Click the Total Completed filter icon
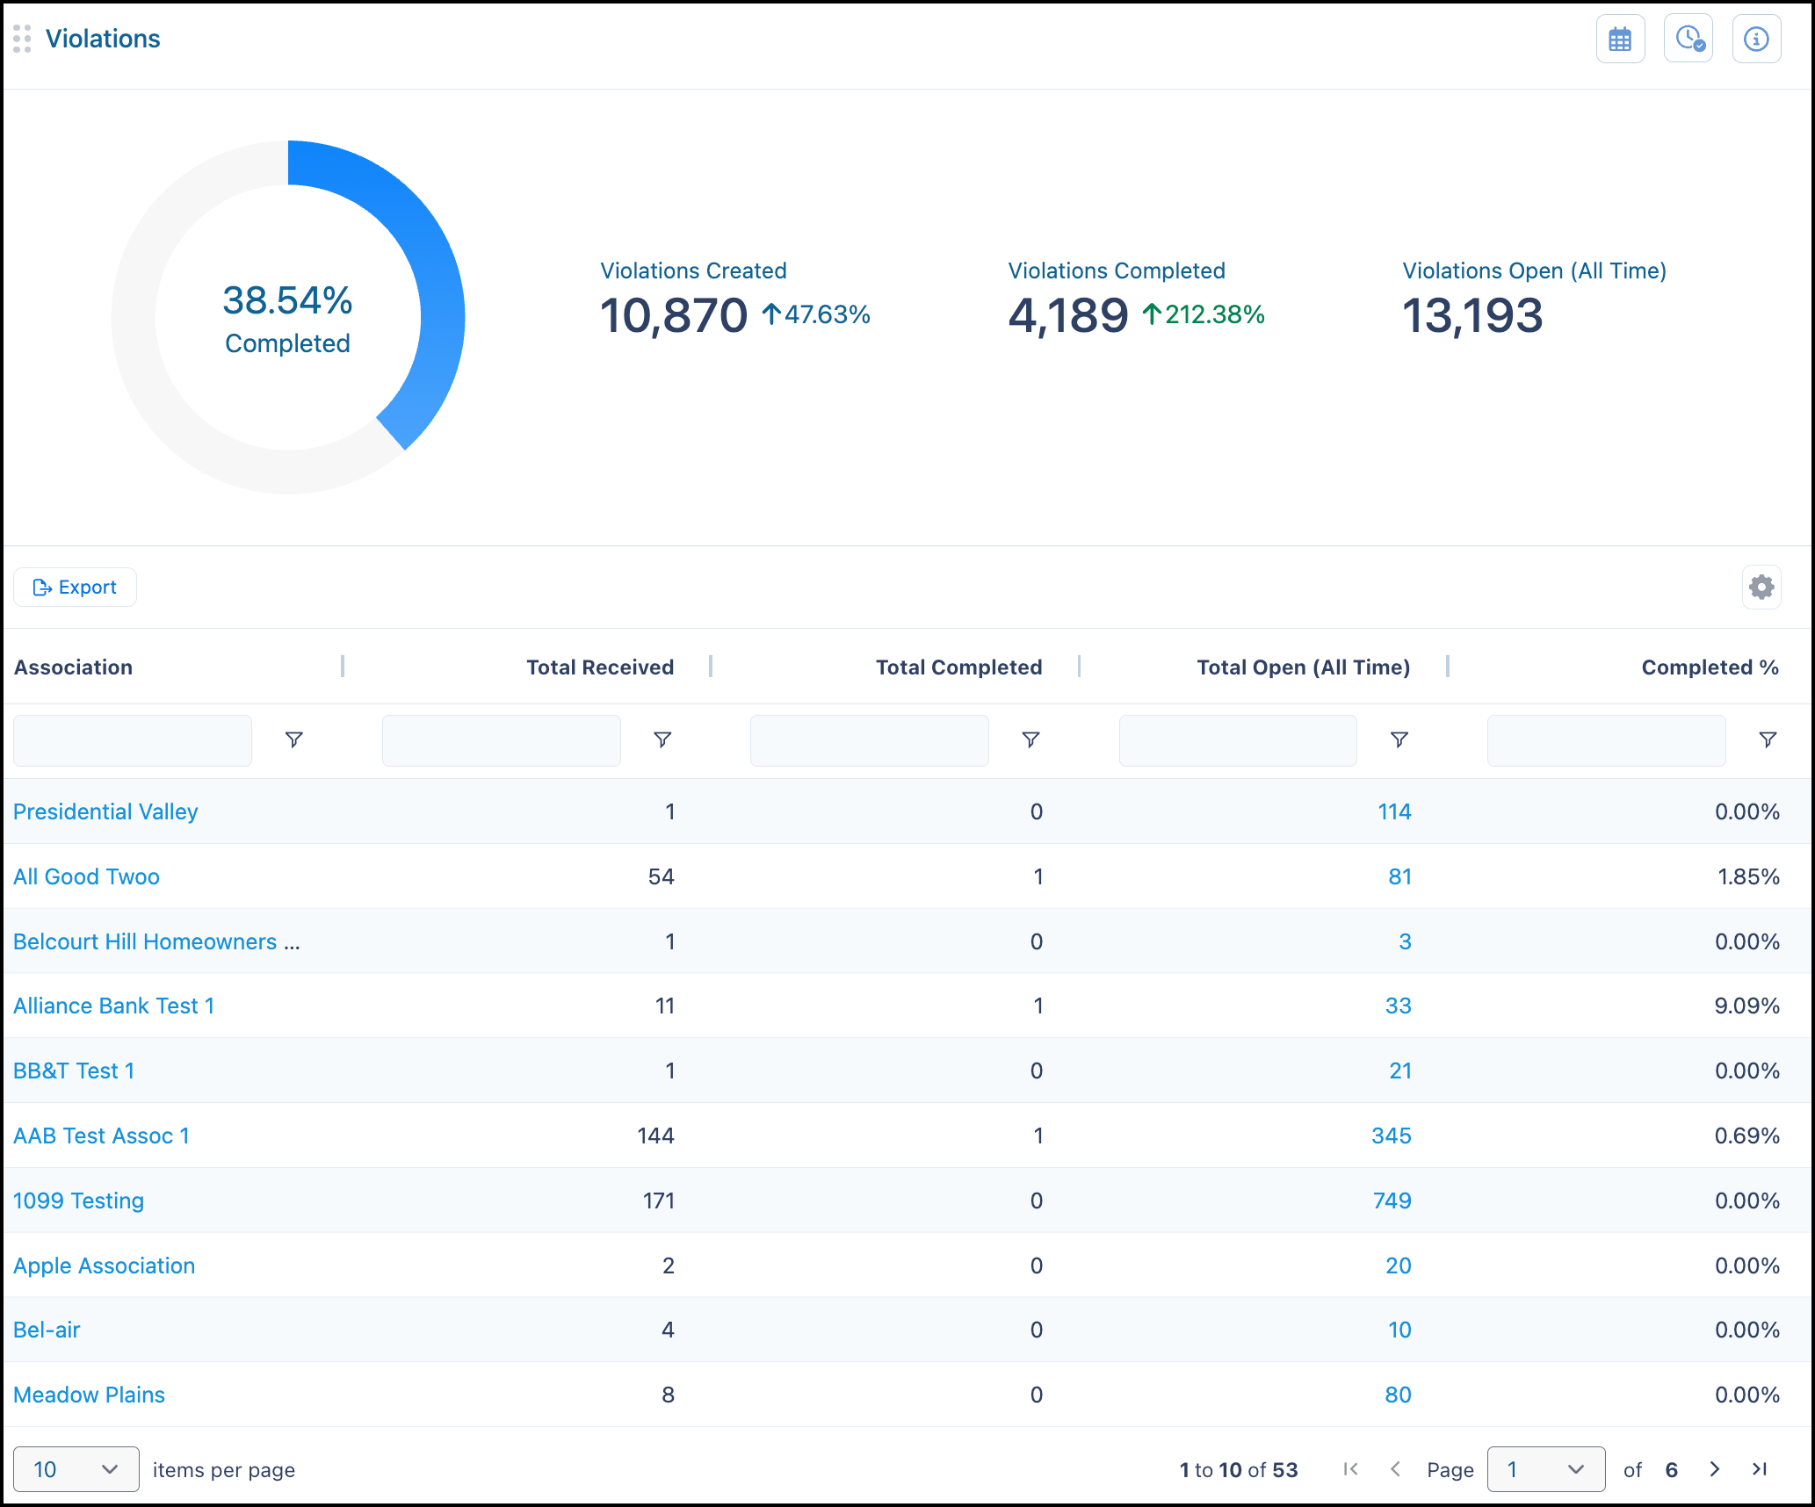 (x=1031, y=740)
